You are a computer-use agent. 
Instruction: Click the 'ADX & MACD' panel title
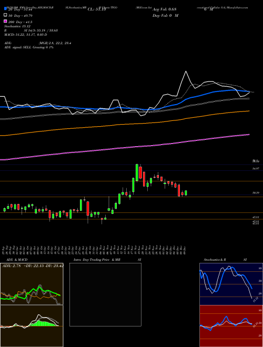coord(17,260)
